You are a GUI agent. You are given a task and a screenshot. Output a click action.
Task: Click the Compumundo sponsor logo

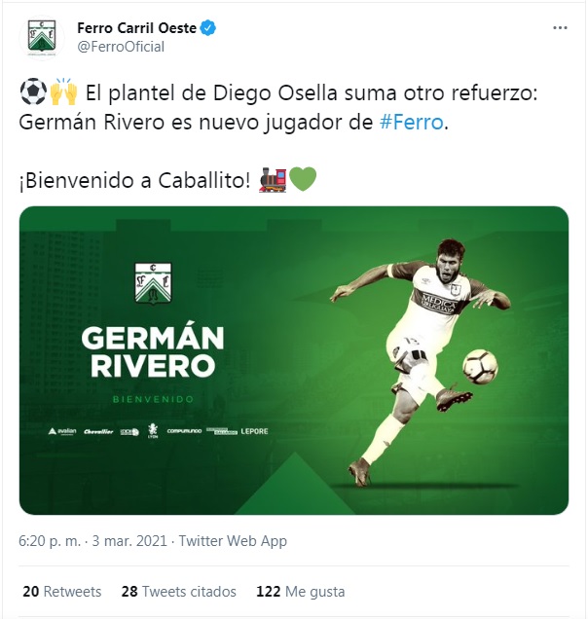tap(185, 431)
